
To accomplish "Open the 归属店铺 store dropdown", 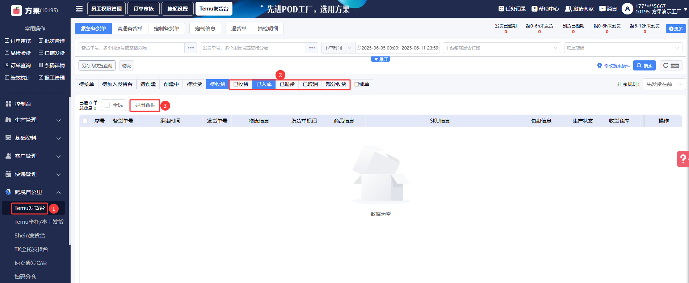I will point(623,48).
